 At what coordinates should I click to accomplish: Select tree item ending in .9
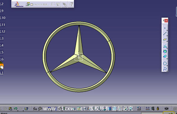[x=2, y=11]
